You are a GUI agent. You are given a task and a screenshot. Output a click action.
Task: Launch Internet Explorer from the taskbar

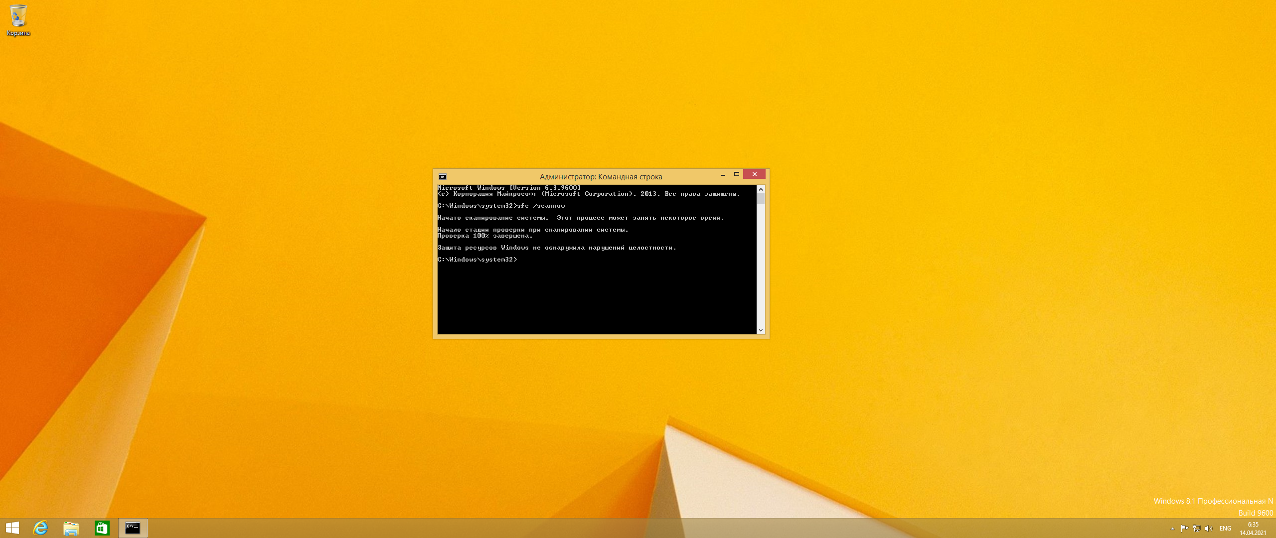pos(40,528)
